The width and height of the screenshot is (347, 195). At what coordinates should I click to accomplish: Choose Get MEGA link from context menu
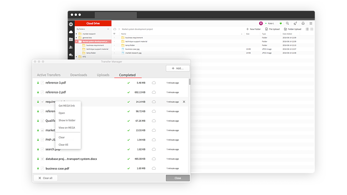tap(67, 106)
